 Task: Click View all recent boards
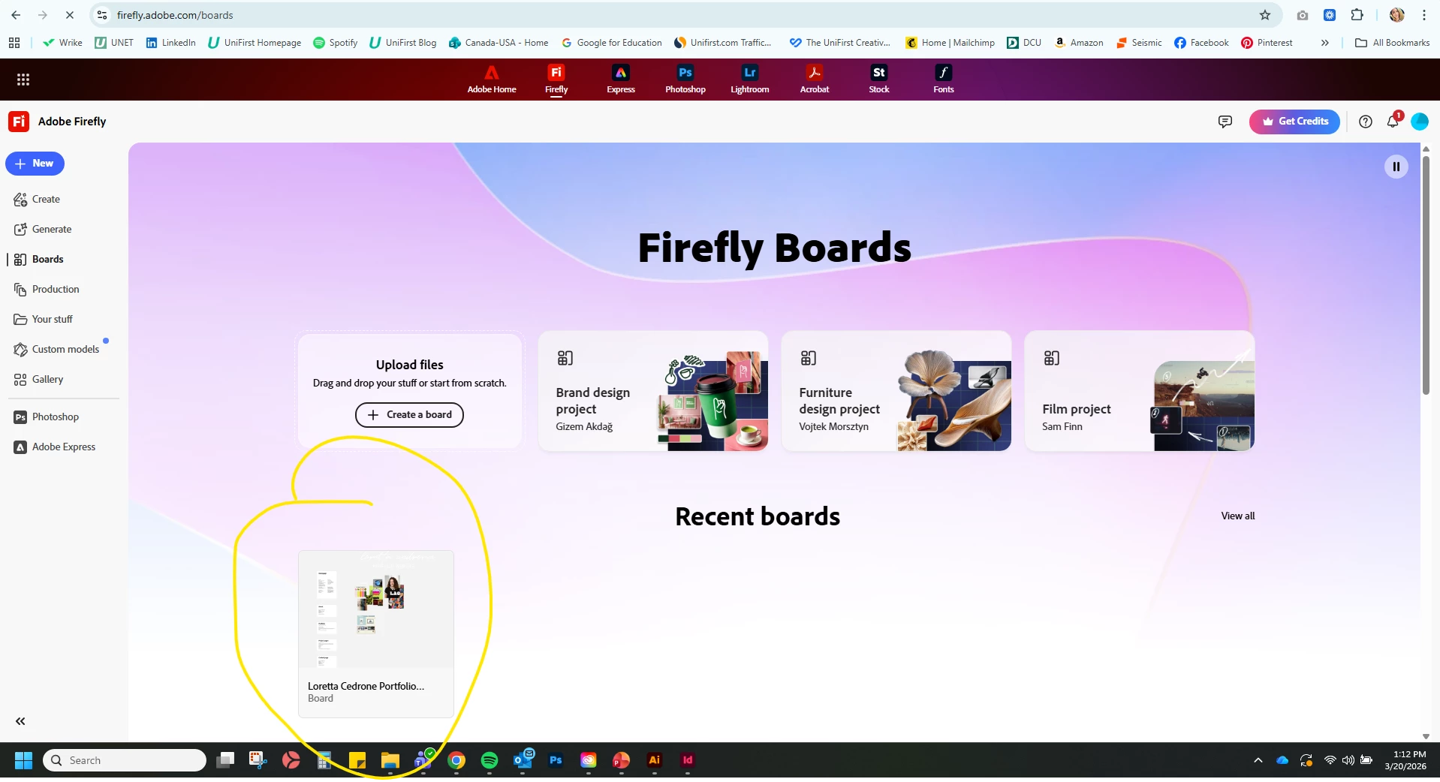click(1237, 516)
